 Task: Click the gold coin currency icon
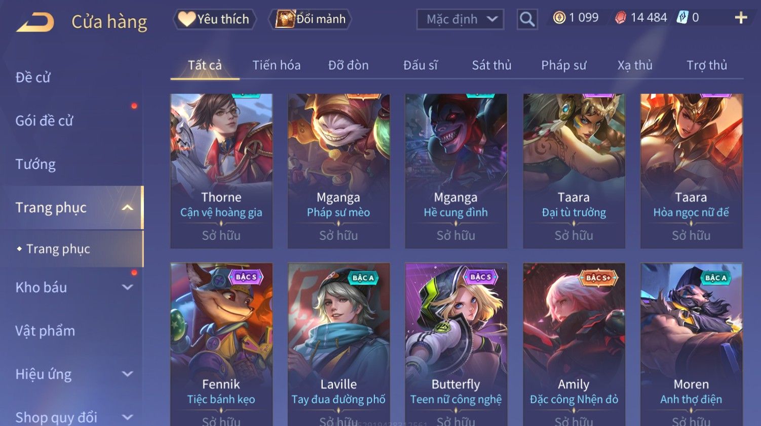pyautogui.click(x=559, y=18)
